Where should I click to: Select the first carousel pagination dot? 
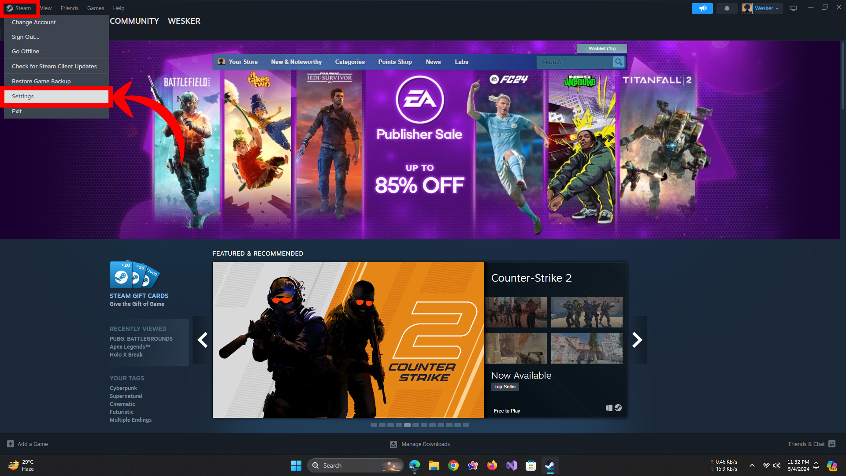pyautogui.click(x=374, y=425)
